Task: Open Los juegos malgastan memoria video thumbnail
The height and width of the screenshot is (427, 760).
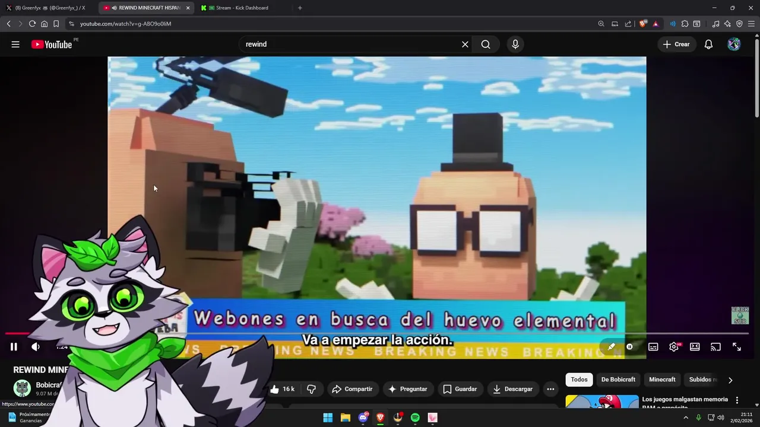Action: click(x=602, y=401)
